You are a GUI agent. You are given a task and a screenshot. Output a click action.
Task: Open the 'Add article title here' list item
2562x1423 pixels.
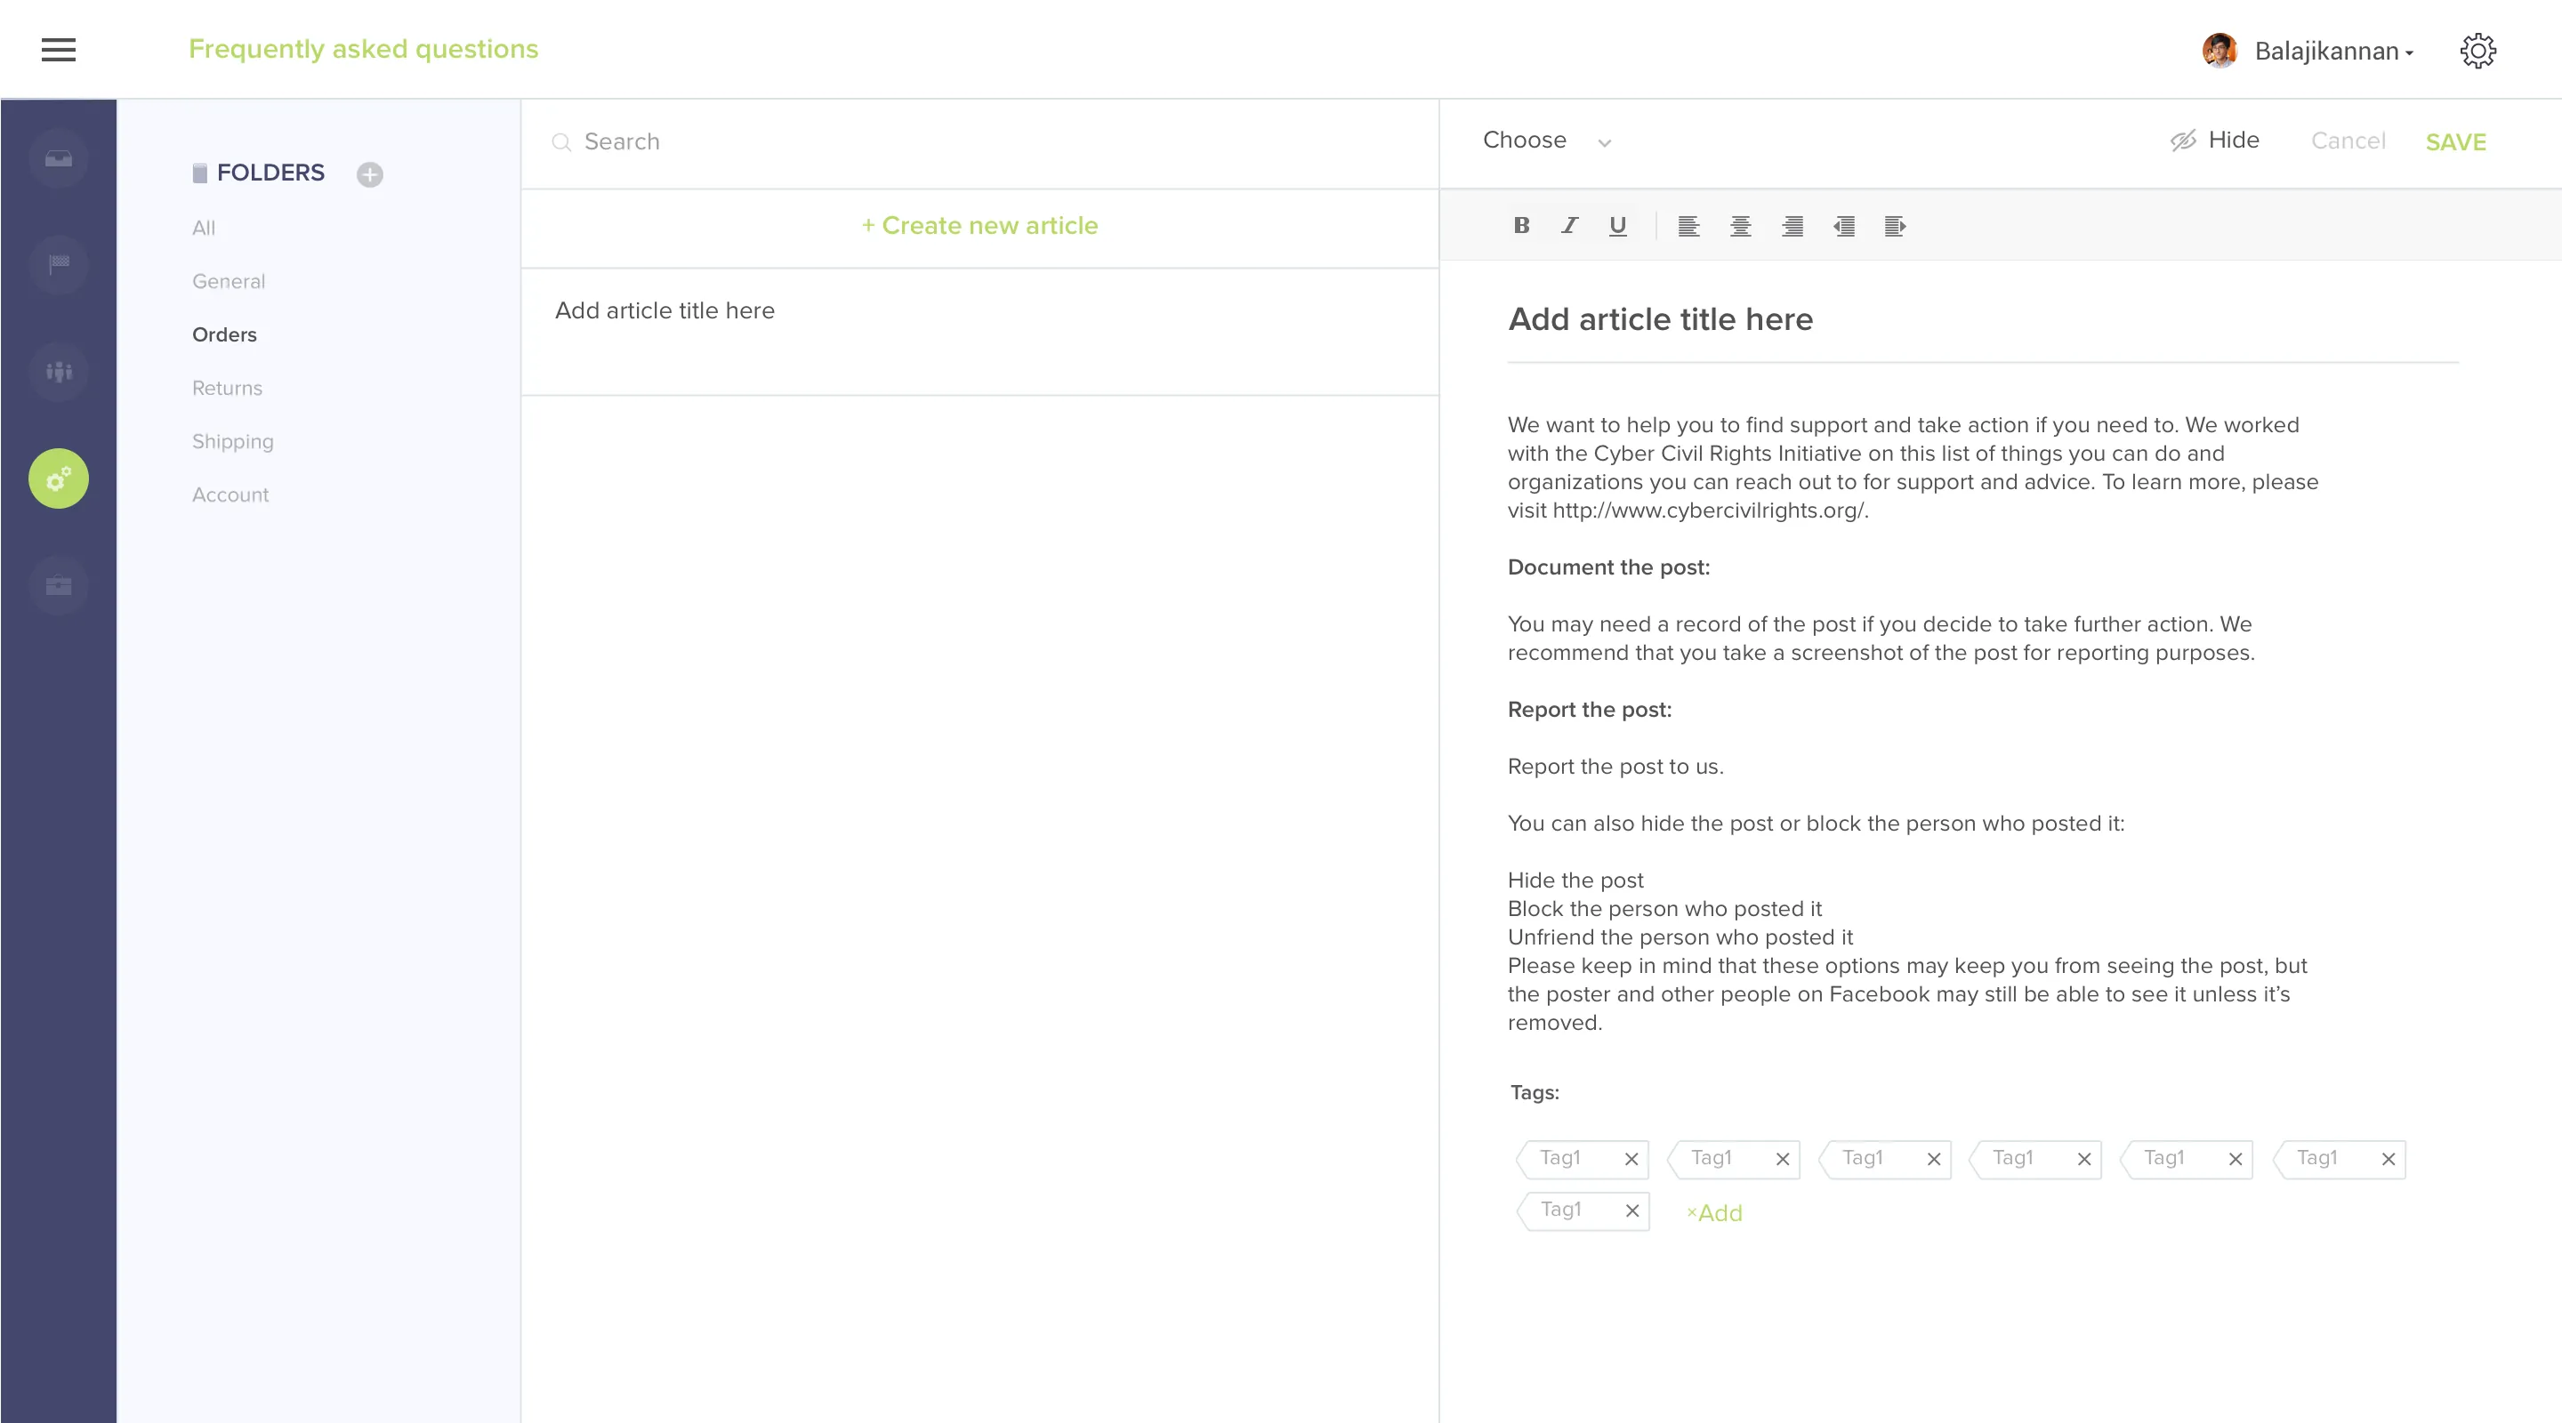tap(979, 332)
